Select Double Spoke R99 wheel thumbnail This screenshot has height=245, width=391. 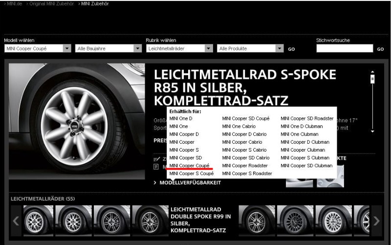150,221
